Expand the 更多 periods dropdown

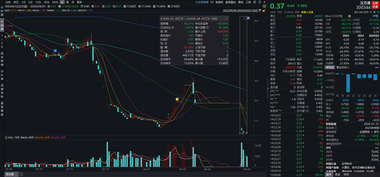point(79,2)
